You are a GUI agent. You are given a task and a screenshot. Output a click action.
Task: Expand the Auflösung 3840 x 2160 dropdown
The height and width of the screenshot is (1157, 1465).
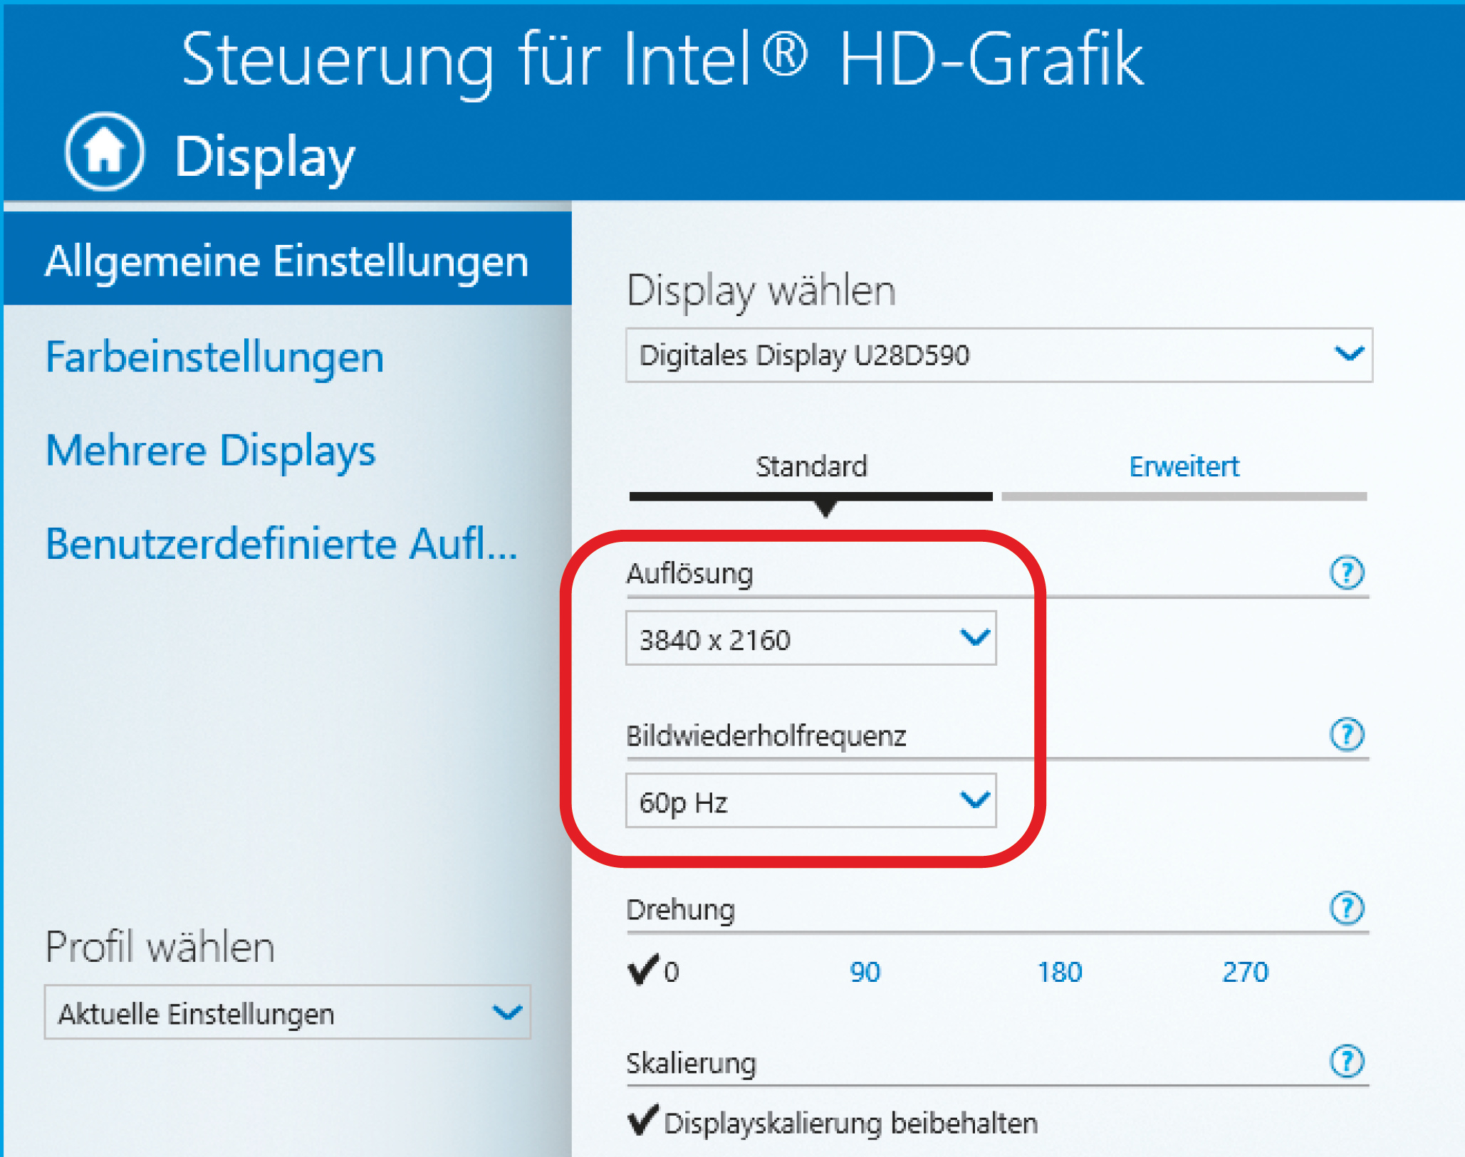point(810,639)
